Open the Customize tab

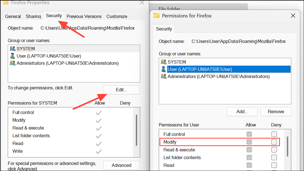coord(117,16)
